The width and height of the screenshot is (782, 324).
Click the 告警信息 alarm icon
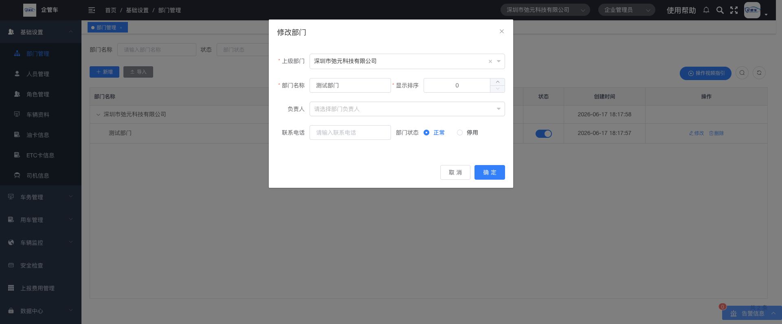click(x=734, y=313)
